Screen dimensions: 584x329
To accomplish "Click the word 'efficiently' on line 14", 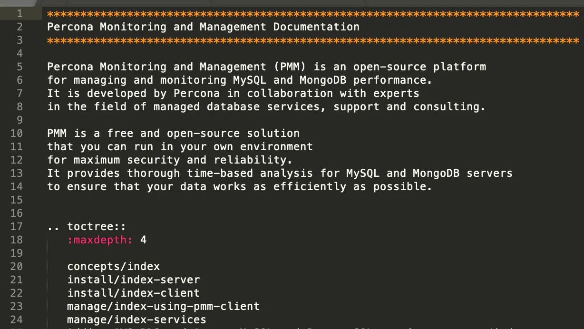I will [310, 186].
